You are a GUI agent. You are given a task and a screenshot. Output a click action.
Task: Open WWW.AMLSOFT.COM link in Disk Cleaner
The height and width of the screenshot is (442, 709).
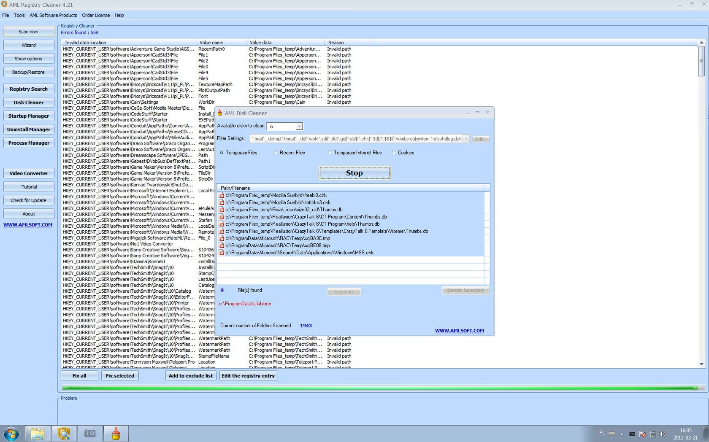click(460, 331)
